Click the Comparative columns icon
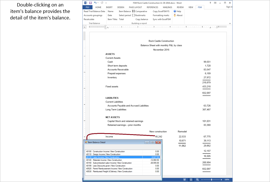 pos(133,11)
